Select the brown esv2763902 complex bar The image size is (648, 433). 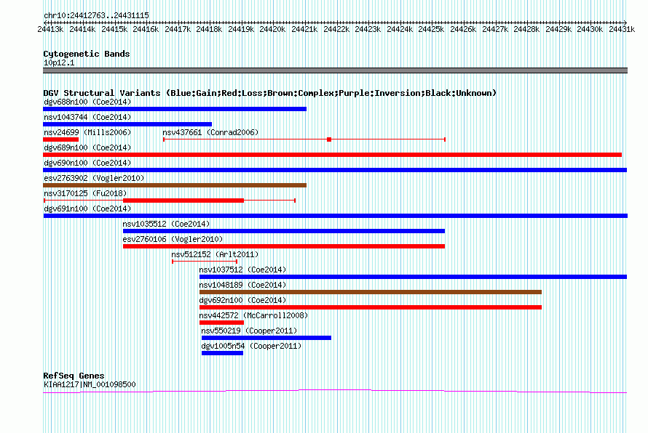(175, 185)
